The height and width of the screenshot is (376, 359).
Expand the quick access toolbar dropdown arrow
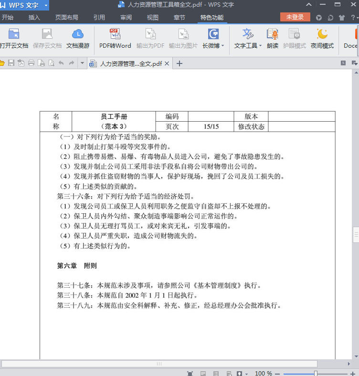82,63
